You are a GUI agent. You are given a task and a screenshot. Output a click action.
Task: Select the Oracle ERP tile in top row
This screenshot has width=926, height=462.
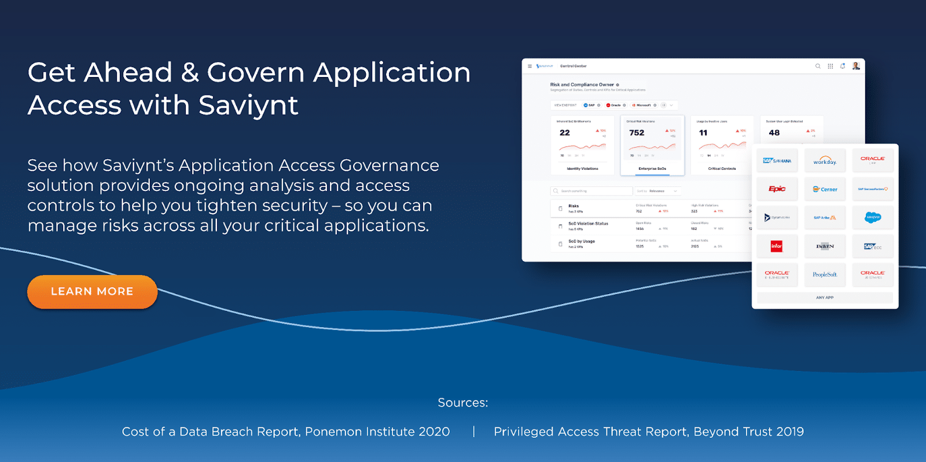pos(873,160)
